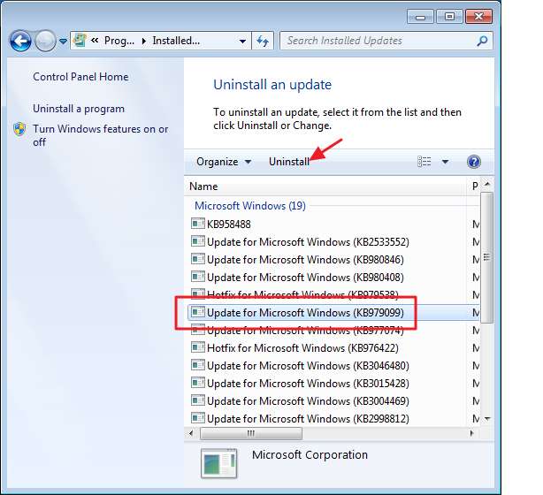Click the Installed... breadcrumb segment
The image size is (543, 495).
[176, 41]
